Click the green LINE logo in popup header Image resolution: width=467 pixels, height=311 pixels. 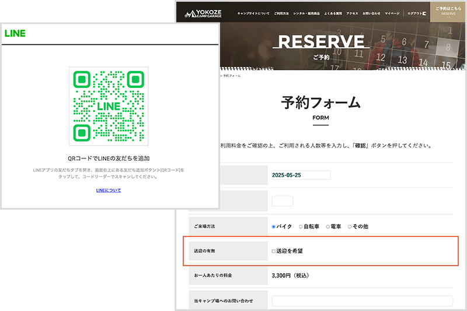15,33
